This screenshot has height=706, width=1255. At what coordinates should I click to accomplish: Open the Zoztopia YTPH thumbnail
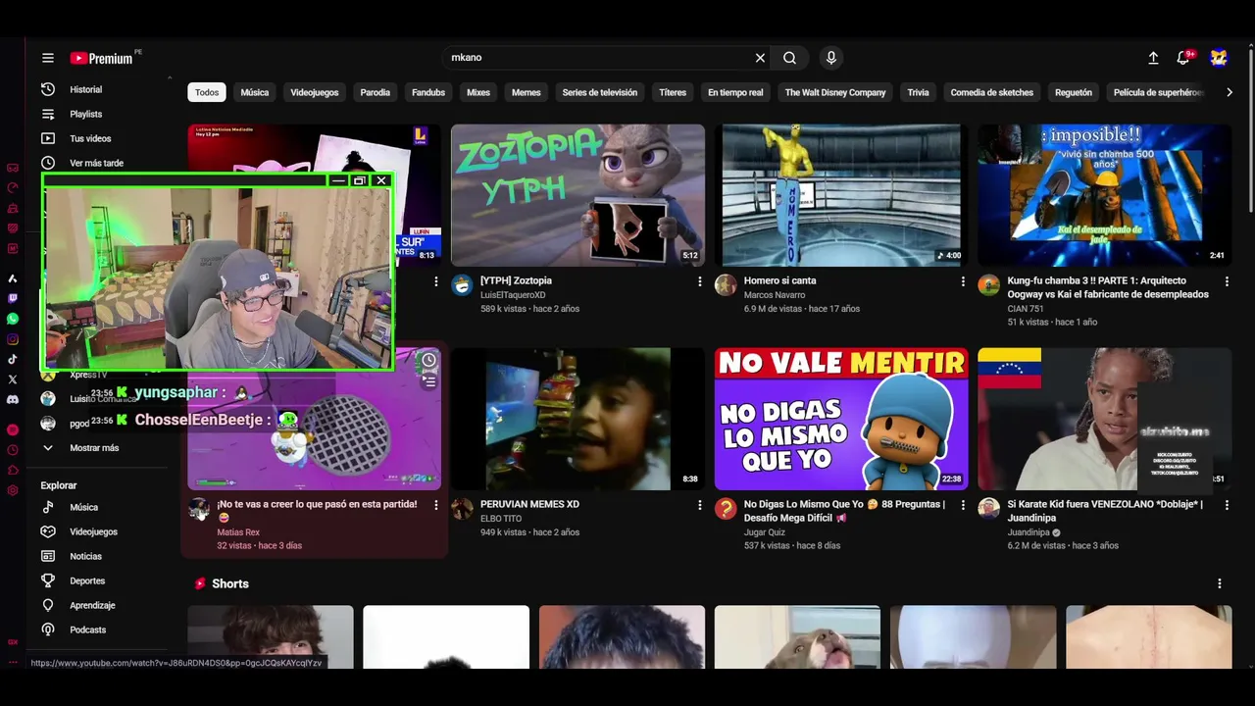point(577,195)
